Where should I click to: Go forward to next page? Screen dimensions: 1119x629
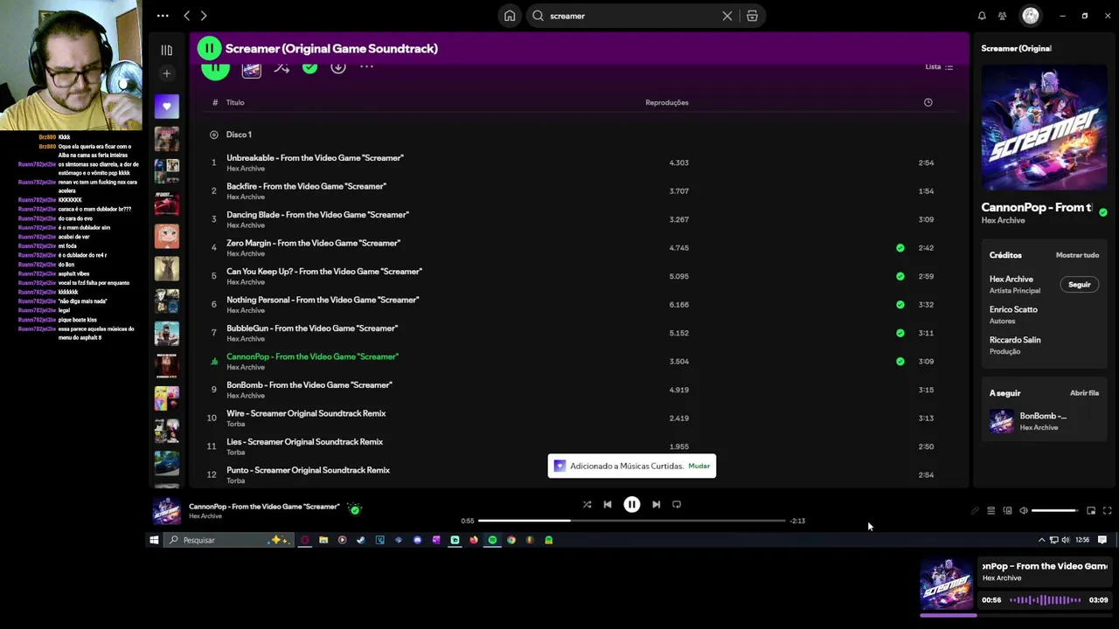pos(204,16)
